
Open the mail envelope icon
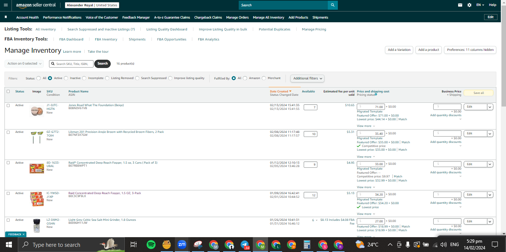460,5
